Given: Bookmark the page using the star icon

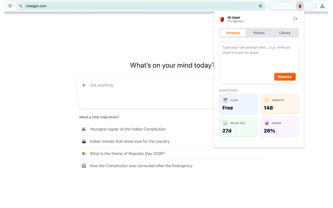Looking at the screenshot, I should click(260, 6).
